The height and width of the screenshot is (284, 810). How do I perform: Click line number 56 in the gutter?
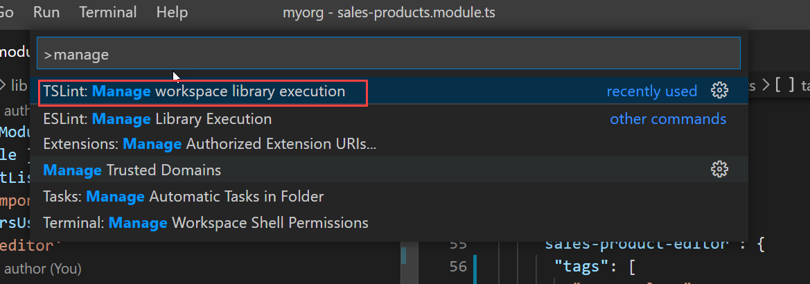(x=458, y=267)
